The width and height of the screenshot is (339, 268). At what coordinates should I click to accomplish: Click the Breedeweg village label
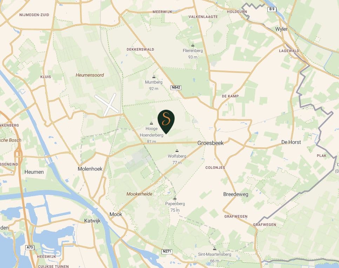click(x=236, y=194)
